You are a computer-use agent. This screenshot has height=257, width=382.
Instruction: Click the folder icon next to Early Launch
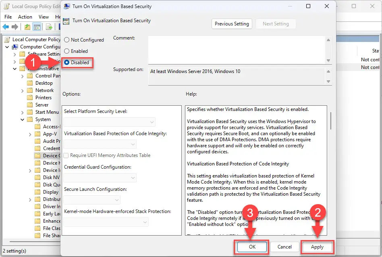37,214
